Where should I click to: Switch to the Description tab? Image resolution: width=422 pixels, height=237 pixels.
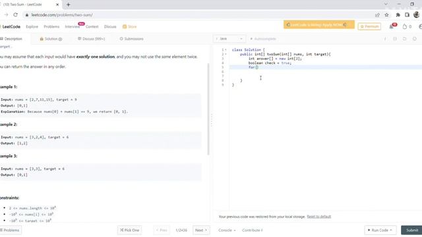11,39
